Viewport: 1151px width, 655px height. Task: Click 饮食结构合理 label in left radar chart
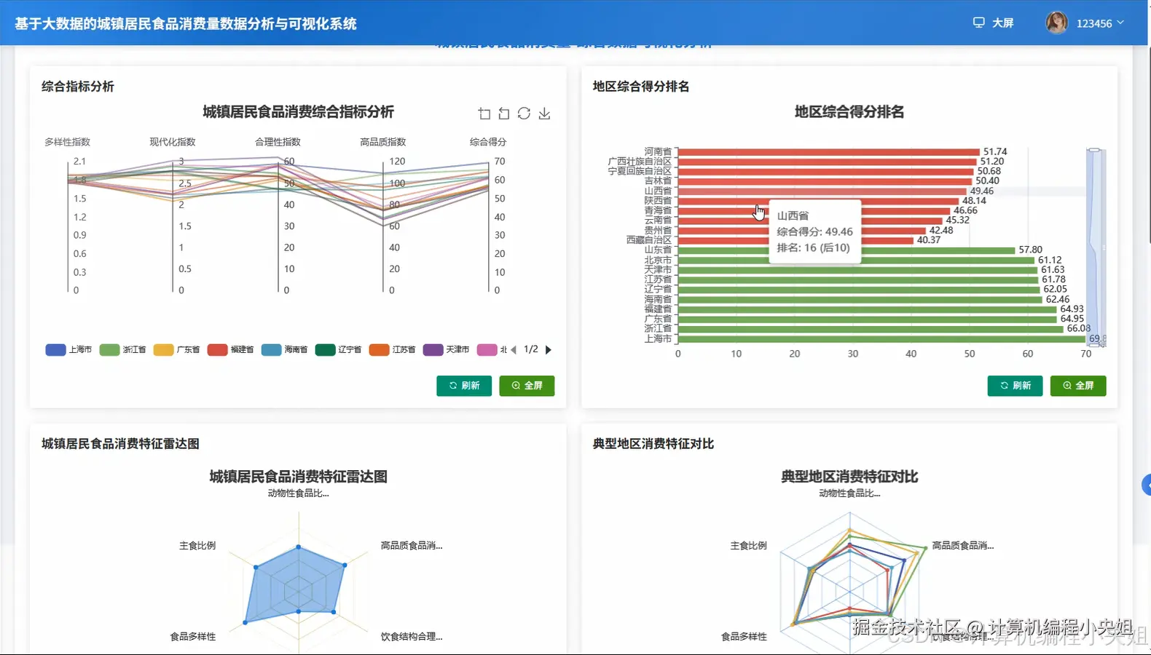tap(412, 637)
